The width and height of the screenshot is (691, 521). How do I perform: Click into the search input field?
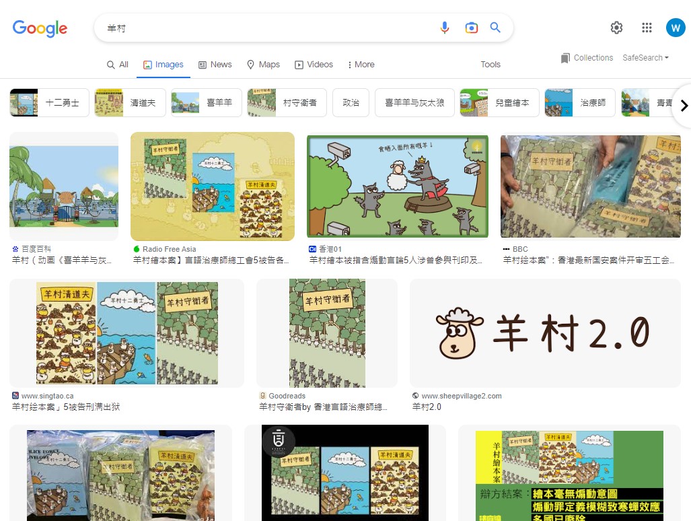pos(269,28)
